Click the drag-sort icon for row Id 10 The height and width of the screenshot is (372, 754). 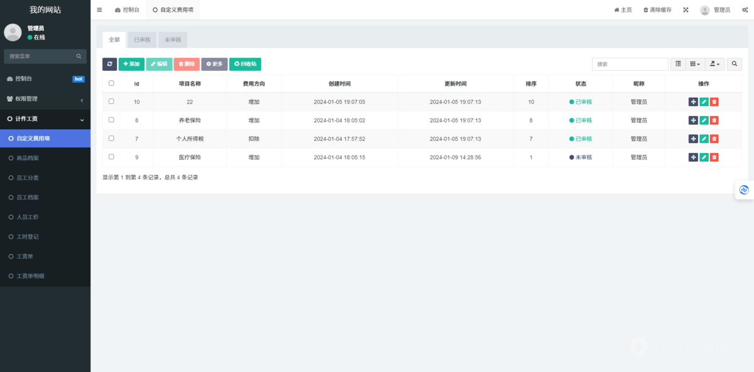[693, 102]
